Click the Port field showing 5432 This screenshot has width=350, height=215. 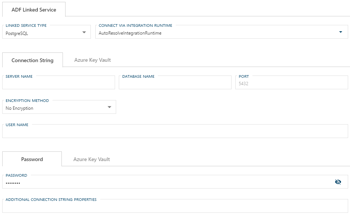point(292,82)
